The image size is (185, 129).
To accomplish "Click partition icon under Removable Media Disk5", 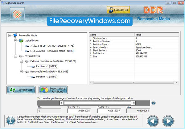I will click(33, 77).
